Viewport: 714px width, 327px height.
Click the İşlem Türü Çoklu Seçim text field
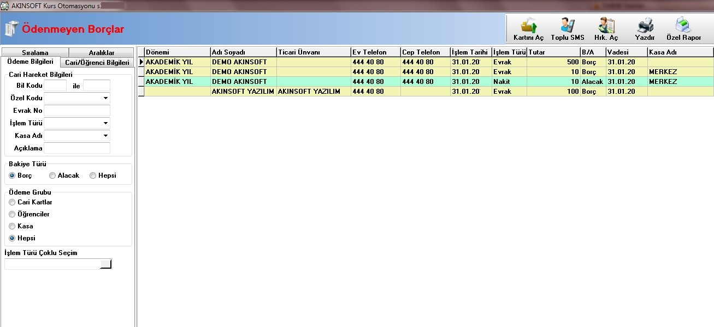point(52,264)
